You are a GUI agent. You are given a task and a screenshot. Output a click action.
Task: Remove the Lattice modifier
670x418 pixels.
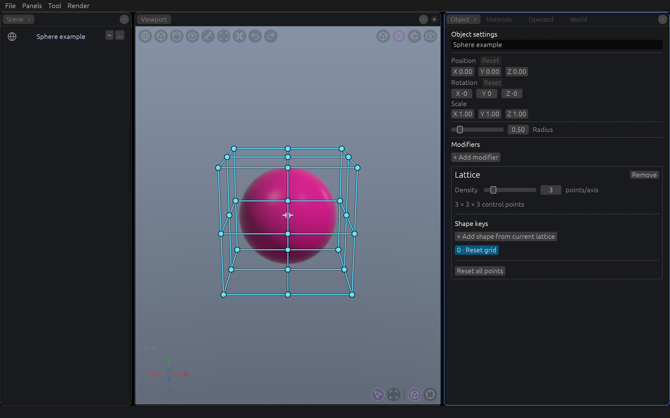click(x=644, y=175)
